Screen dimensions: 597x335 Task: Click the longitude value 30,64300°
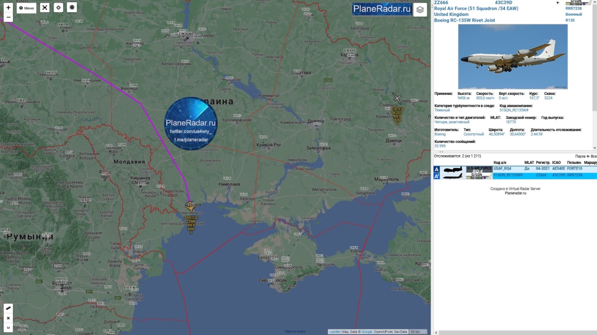[x=518, y=134]
